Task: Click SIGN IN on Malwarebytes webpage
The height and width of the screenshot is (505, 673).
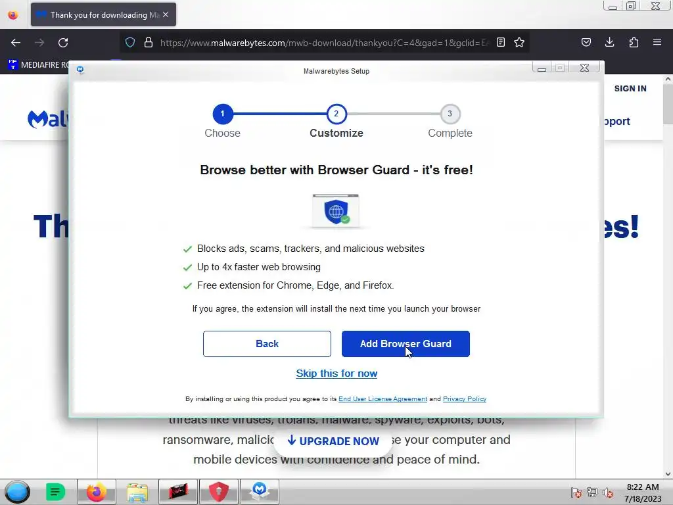Action: [630, 89]
